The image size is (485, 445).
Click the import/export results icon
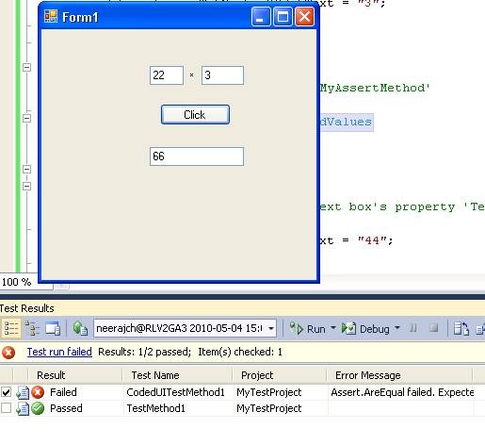click(x=461, y=329)
